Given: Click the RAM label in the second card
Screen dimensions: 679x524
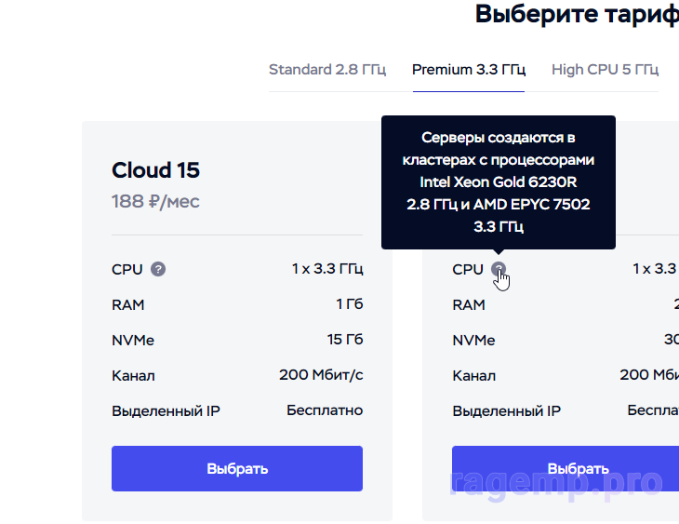Looking at the screenshot, I should (x=469, y=304).
